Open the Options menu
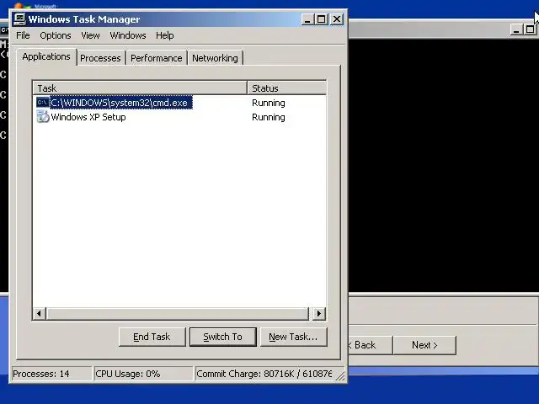The width and height of the screenshot is (539, 404). (x=56, y=35)
